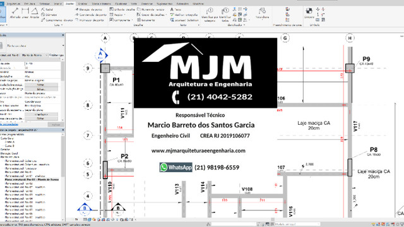Click the Identificar por categoria icon
The height and width of the screenshot is (227, 404).
point(210,15)
